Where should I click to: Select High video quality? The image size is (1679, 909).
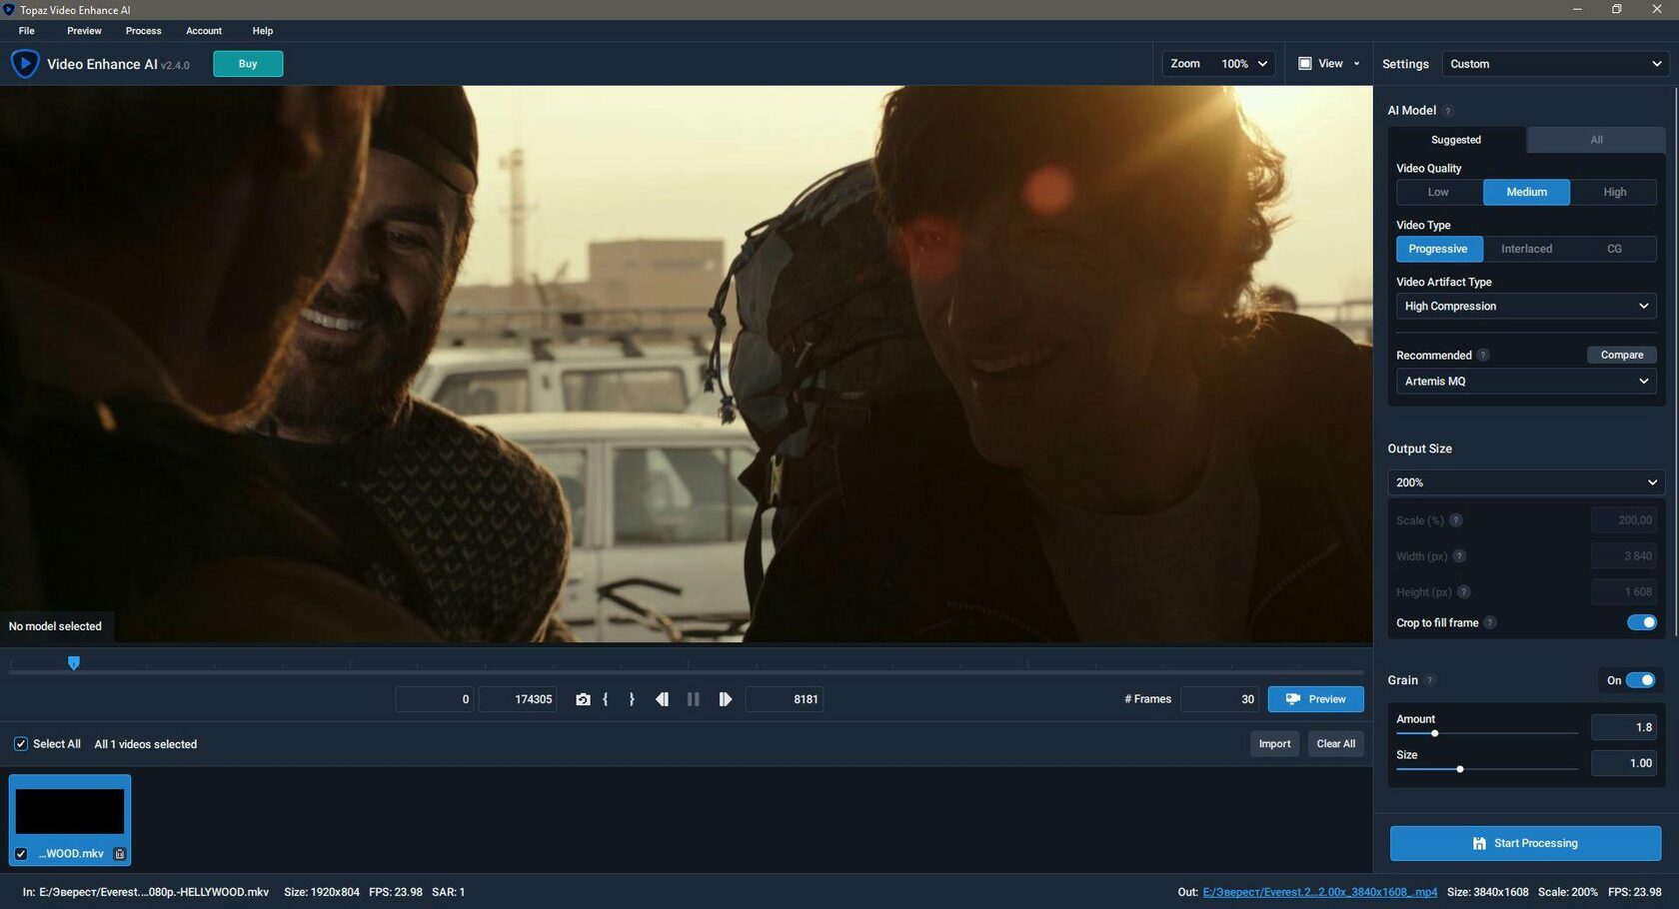[x=1614, y=192]
